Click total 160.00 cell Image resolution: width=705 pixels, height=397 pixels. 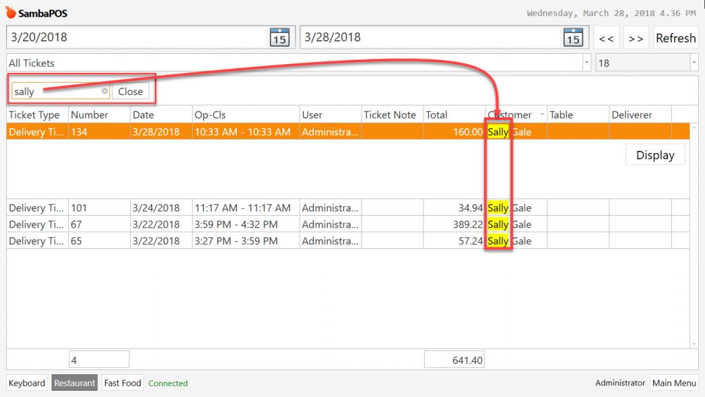point(454,132)
